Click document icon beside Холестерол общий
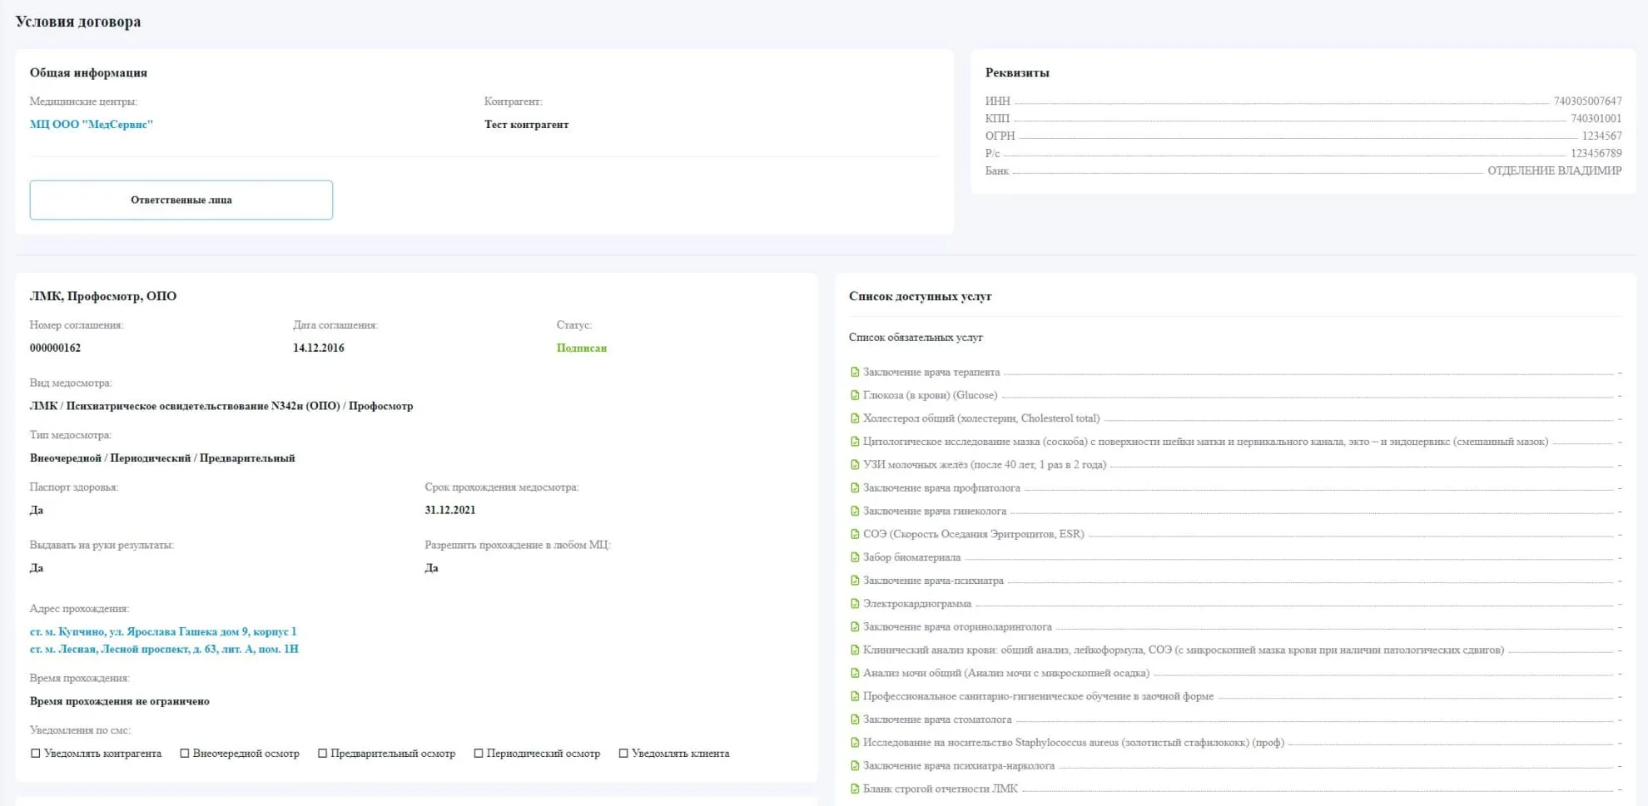The width and height of the screenshot is (1648, 806). click(855, 418)
